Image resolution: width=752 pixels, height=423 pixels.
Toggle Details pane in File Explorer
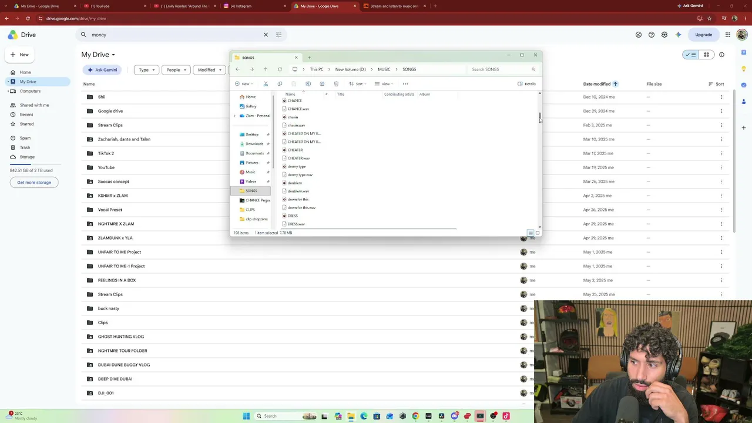click(527, 84)
